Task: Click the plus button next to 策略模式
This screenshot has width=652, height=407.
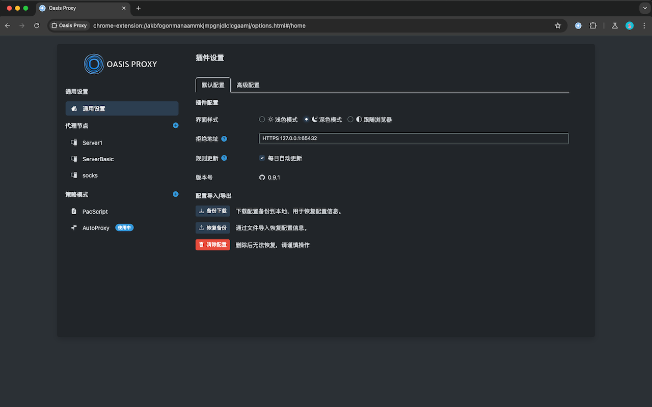Action: click(175, 194)
